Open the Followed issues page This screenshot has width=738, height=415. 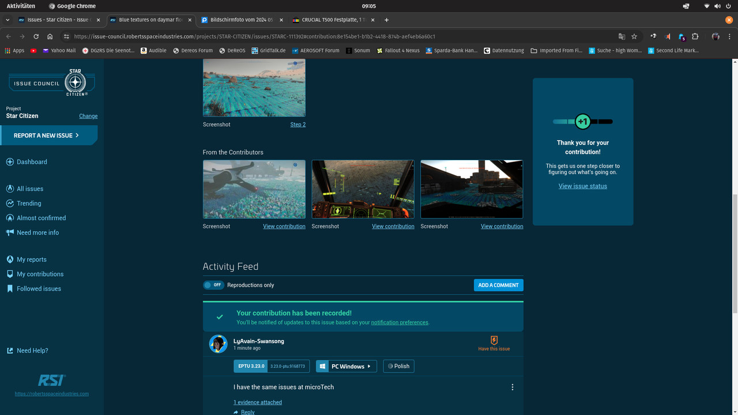[x=33, y=289]
